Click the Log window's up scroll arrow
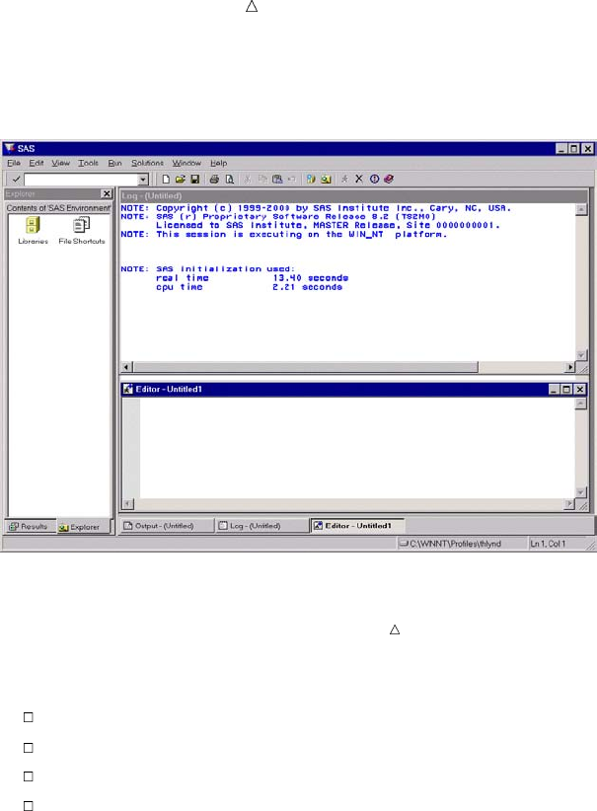The width and height of the screenshot is (597, 811). [581, 209]
